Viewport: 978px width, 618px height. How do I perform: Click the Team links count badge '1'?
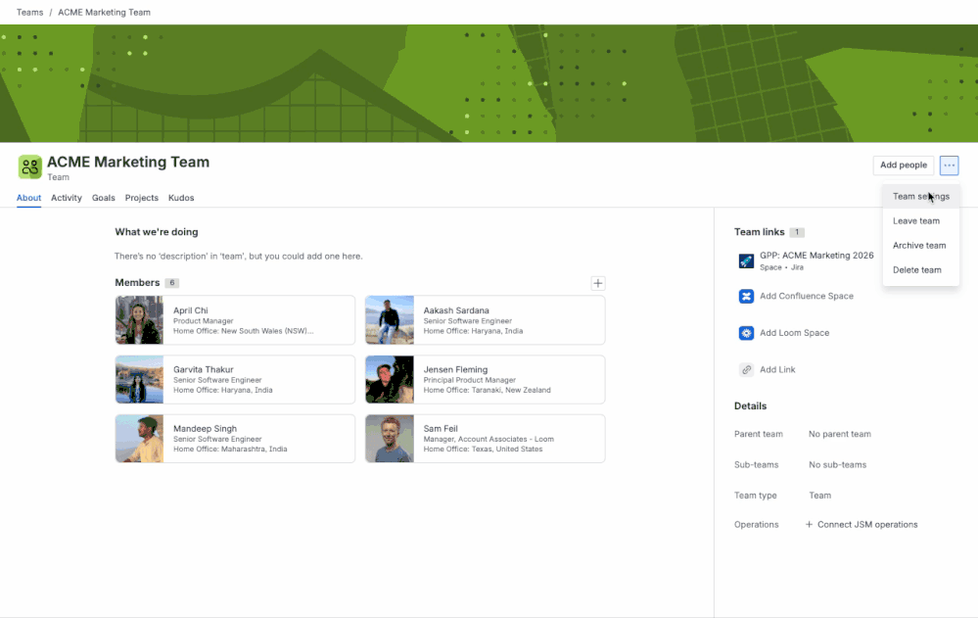(797, 233)
